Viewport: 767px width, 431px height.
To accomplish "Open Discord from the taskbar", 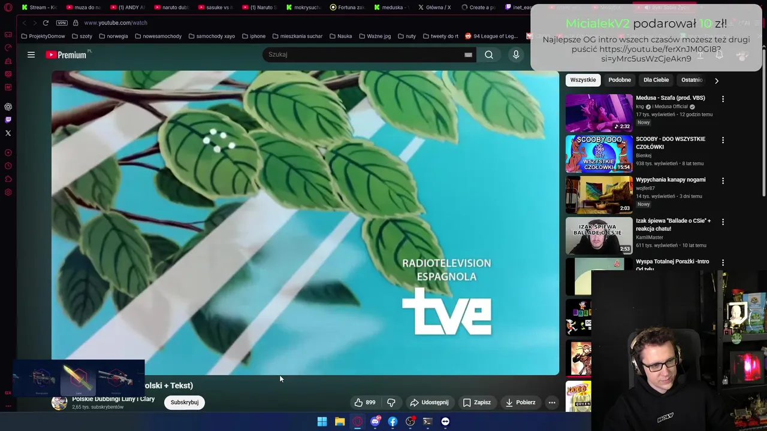I will tap(375, 421).
